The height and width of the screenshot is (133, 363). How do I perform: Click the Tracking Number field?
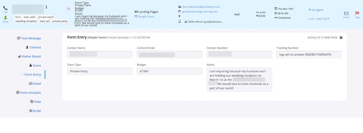click(x=309, y=54)
